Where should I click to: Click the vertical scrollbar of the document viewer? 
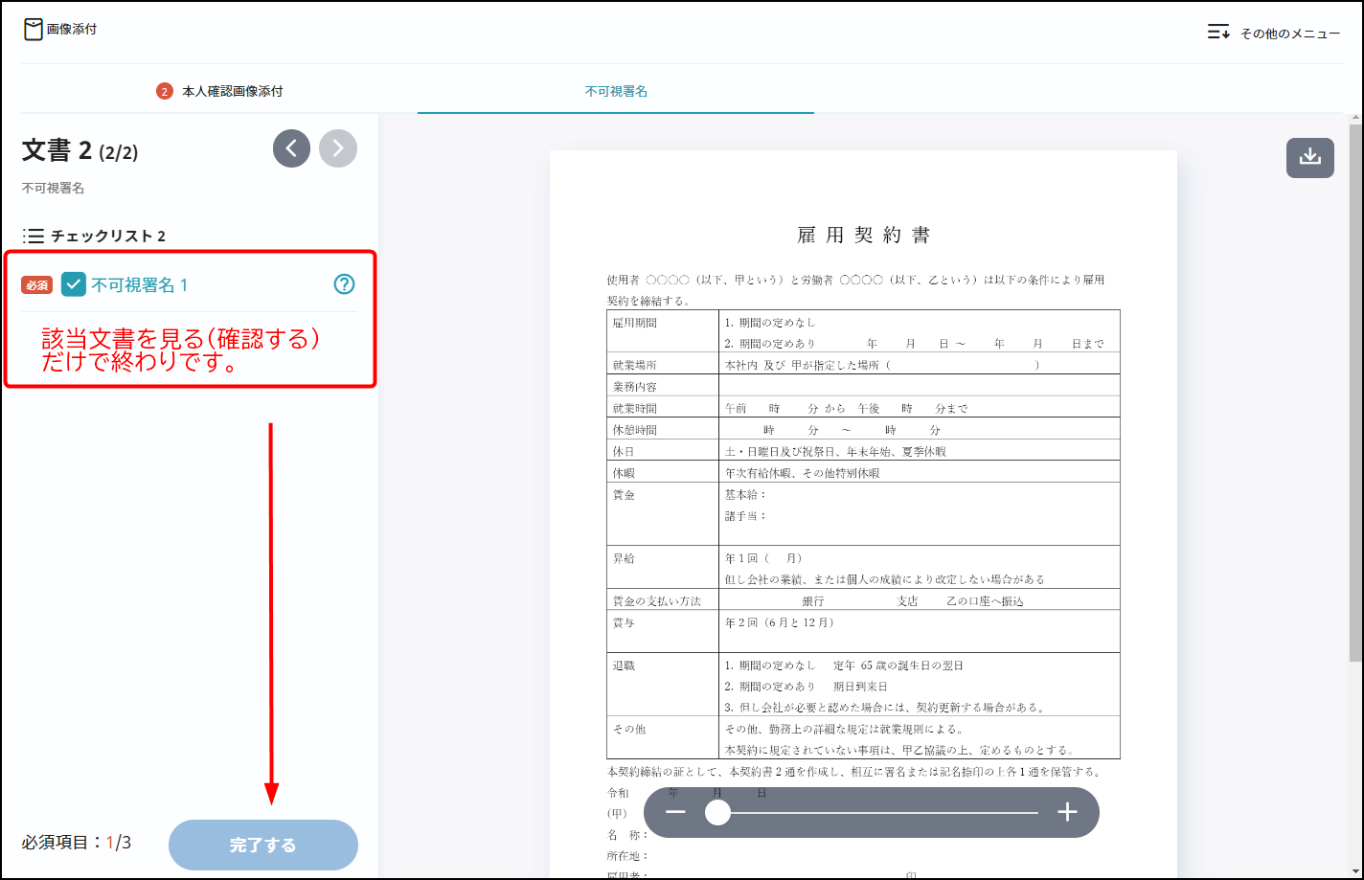tap(1354, 383)
